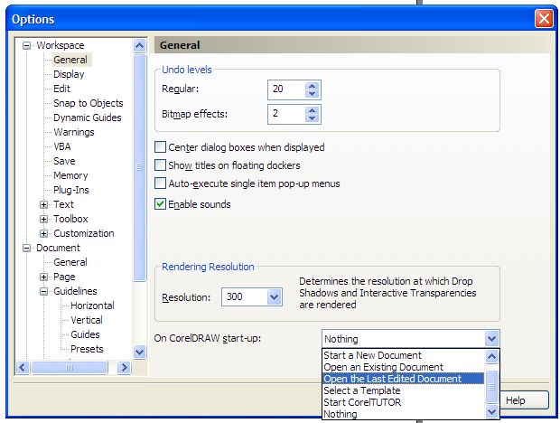This screenshot has width=560, height=423.
Task: Decrease Regular undo levels by one
Action: coord(313,94)
